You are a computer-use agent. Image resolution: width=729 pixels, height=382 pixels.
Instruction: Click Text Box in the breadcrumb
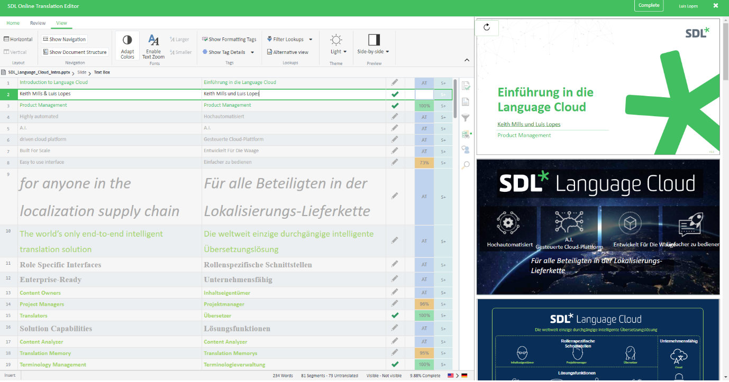[x=102, y=72]
